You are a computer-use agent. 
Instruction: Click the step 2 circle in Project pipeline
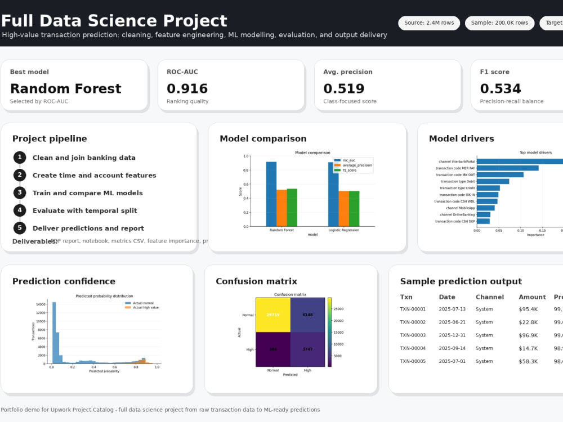pos(20,175)
